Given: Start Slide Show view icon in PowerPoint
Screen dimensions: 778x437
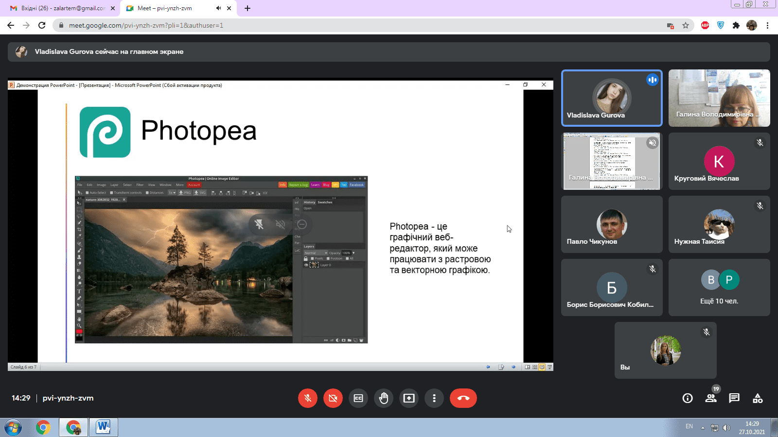Looking at the screenshot, I should coord(550,367).
